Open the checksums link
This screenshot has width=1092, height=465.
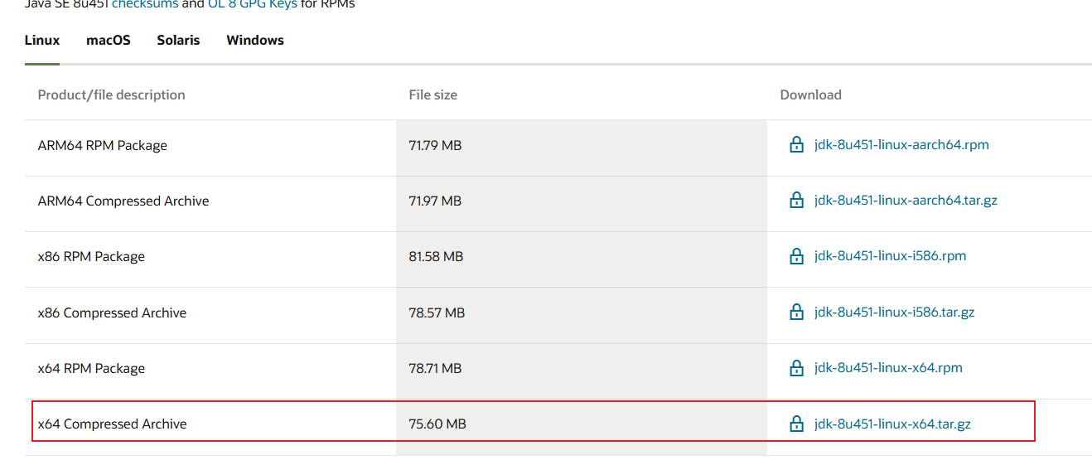[x=144, y=4]
